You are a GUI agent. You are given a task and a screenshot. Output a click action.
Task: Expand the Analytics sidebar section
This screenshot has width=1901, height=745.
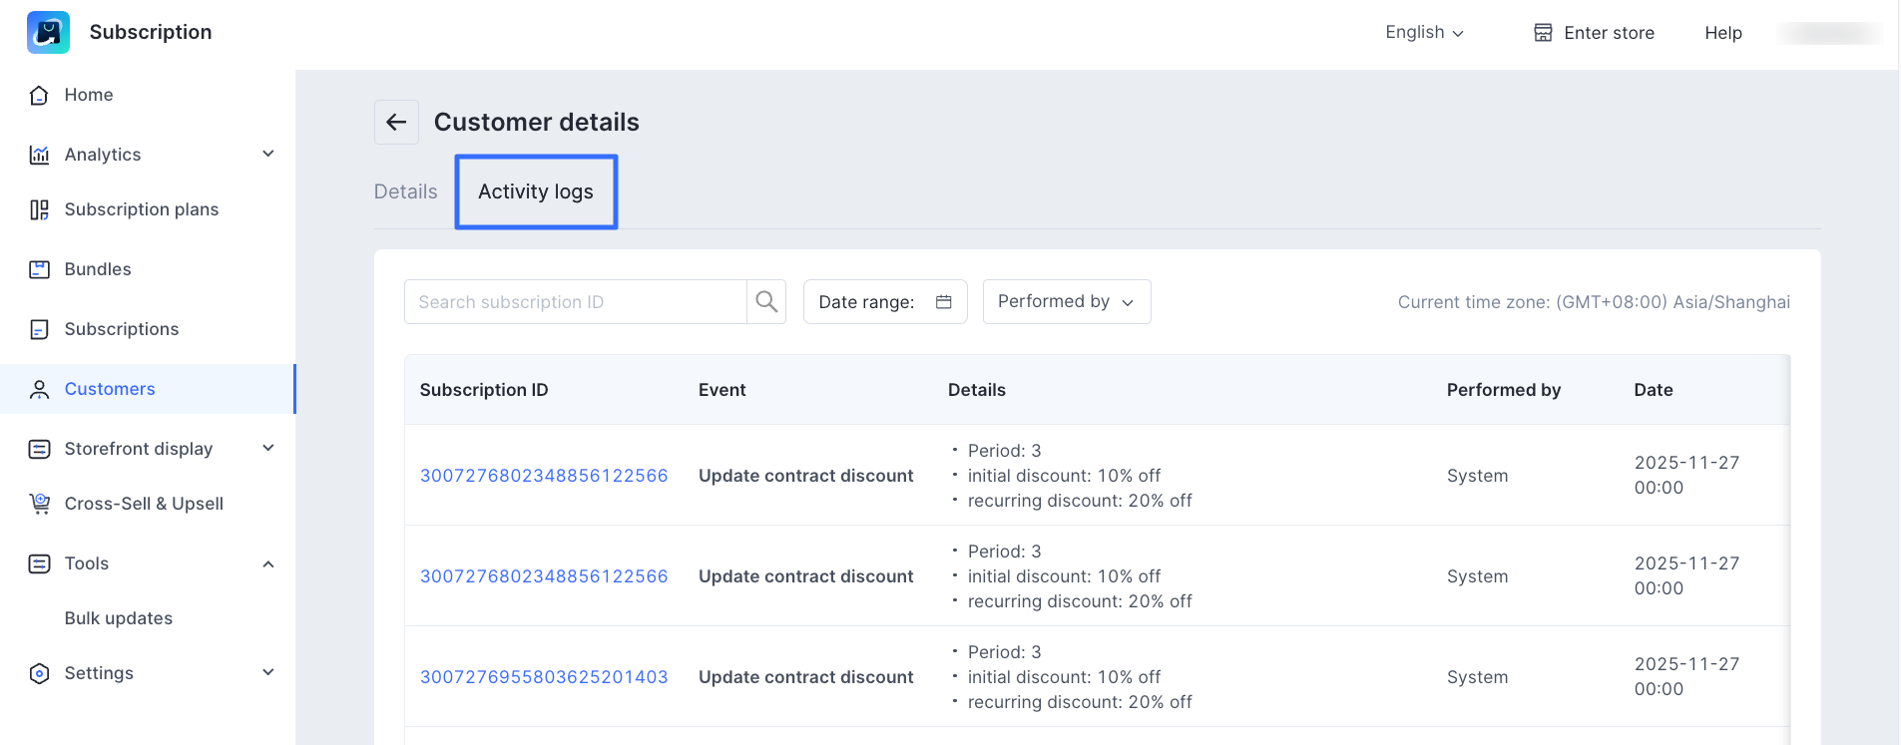point(267,154)
